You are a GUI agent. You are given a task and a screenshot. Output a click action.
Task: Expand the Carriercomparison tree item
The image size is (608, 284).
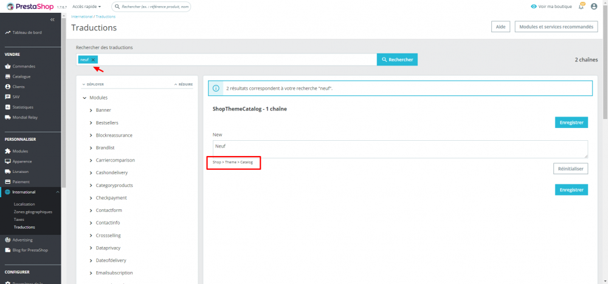(91, 160)
